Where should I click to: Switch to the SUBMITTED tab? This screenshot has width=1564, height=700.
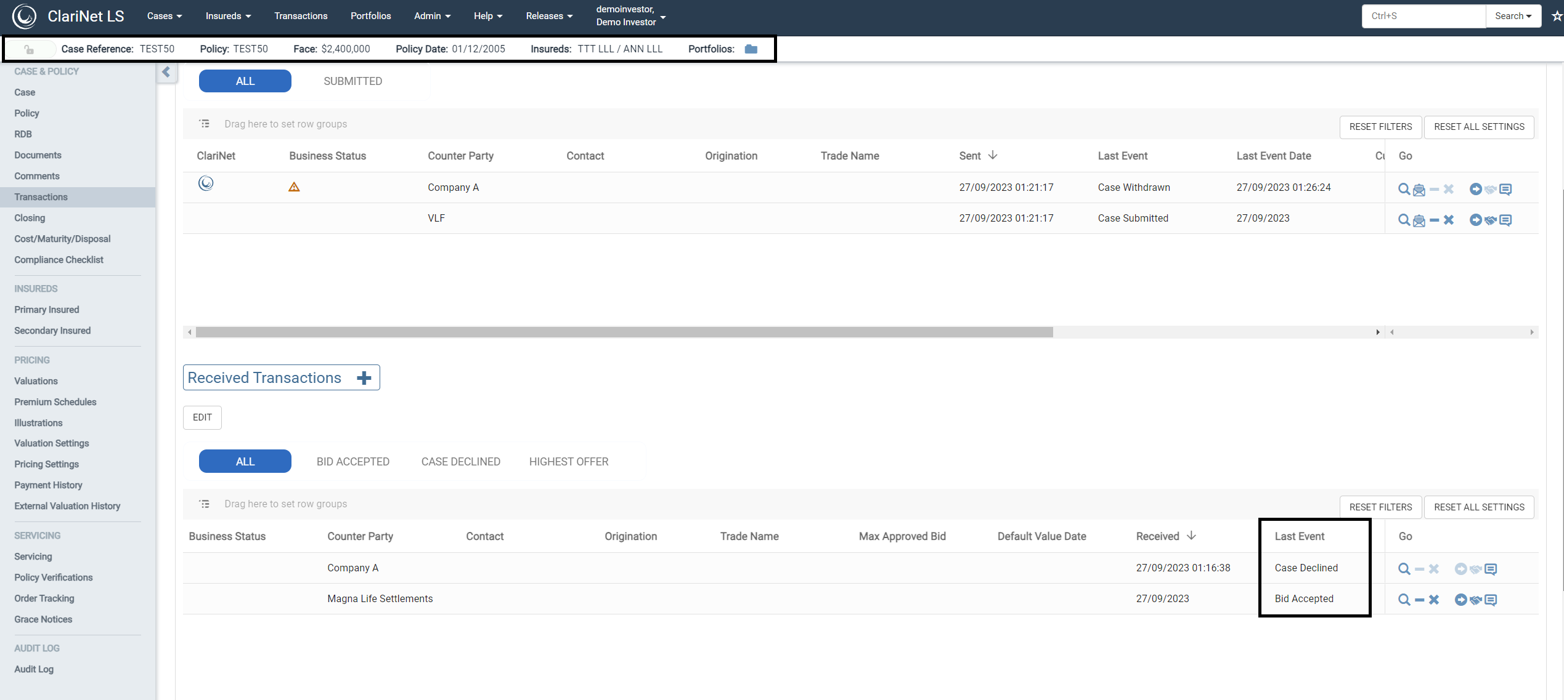tap(352, 81)
